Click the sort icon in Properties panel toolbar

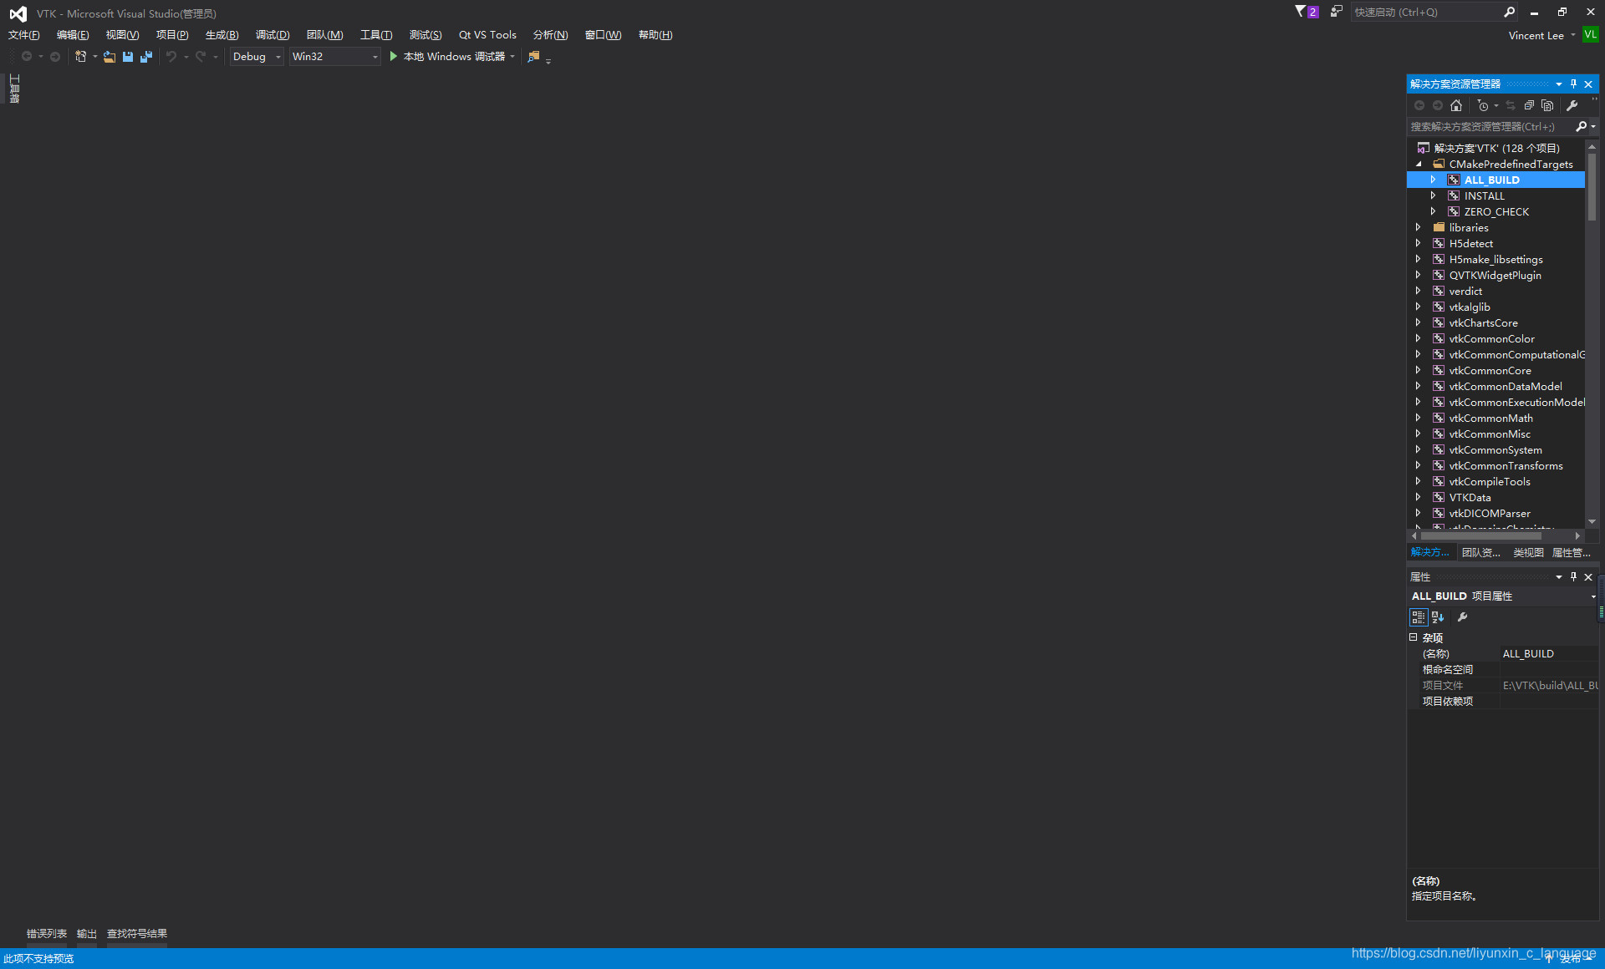pyautogui.click(x=1436, y=616)
